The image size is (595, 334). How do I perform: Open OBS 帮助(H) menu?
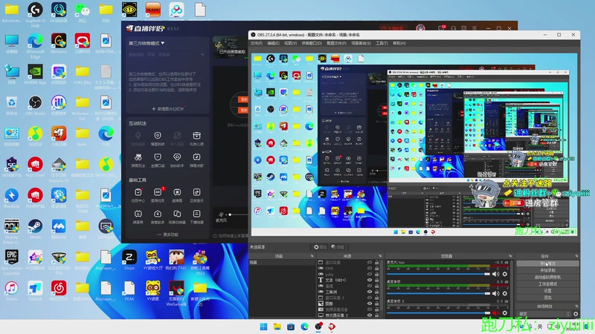pyautogui.click(x=399, y=43)
